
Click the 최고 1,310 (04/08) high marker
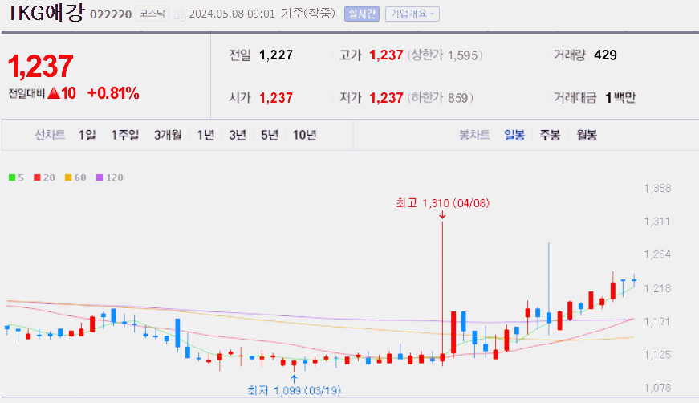coord(443,203)
